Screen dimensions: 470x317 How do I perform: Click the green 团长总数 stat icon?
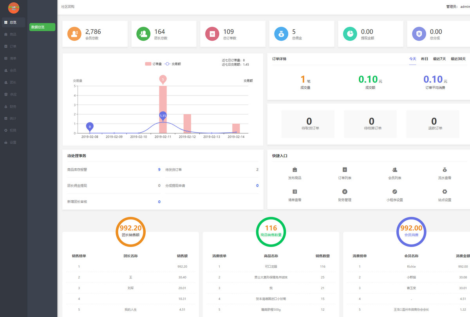143,34
